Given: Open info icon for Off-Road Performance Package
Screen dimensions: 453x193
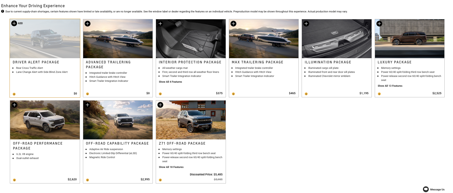Looking at the screenshot, I should click(x=14, y=180).
